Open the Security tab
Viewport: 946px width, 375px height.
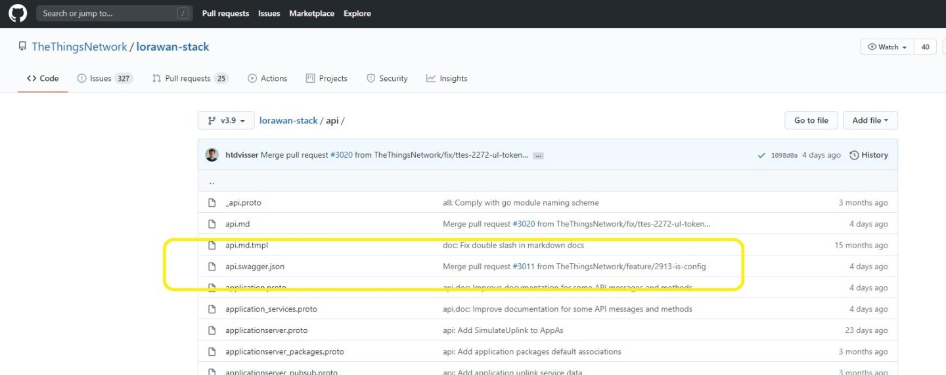[387, 78]
